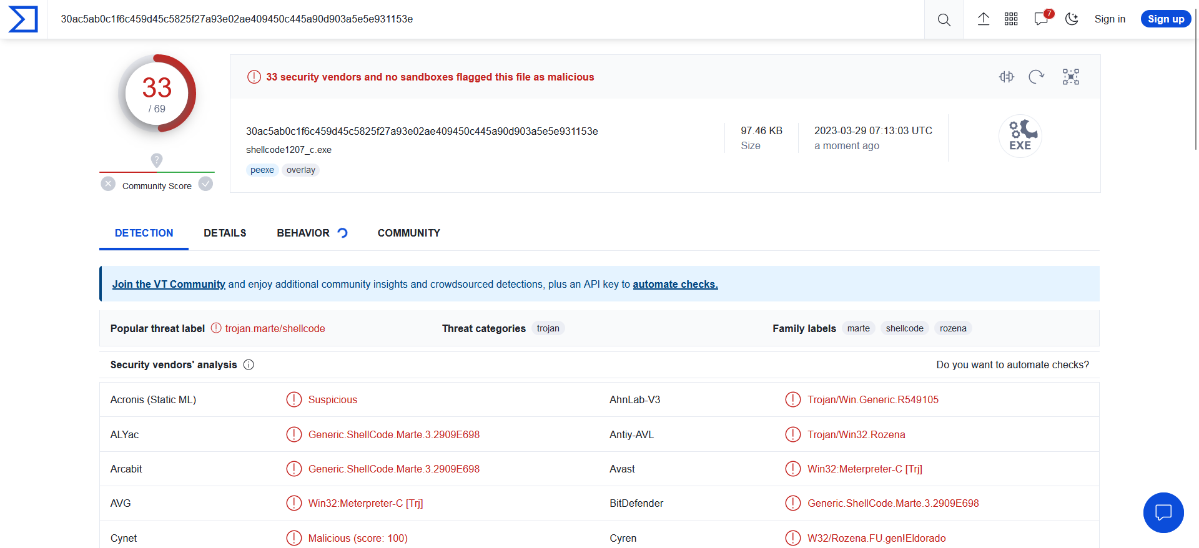Vote negative with the X community icon
Image resolution: width=1199 pixels, height=548 pixels.
click(108, 184)
